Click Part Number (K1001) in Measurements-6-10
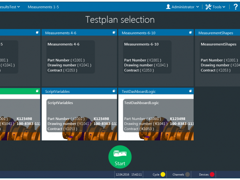Screen dimensions: 240x180 click(143, 60)
